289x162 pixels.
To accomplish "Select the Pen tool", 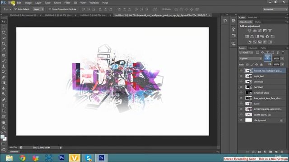I will click(4, 100).
